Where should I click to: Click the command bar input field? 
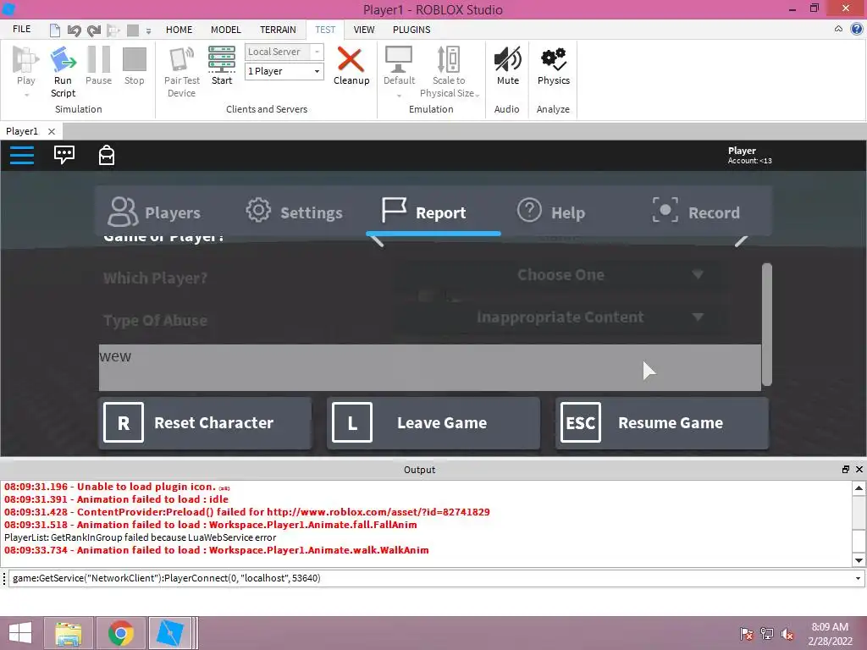430,579
